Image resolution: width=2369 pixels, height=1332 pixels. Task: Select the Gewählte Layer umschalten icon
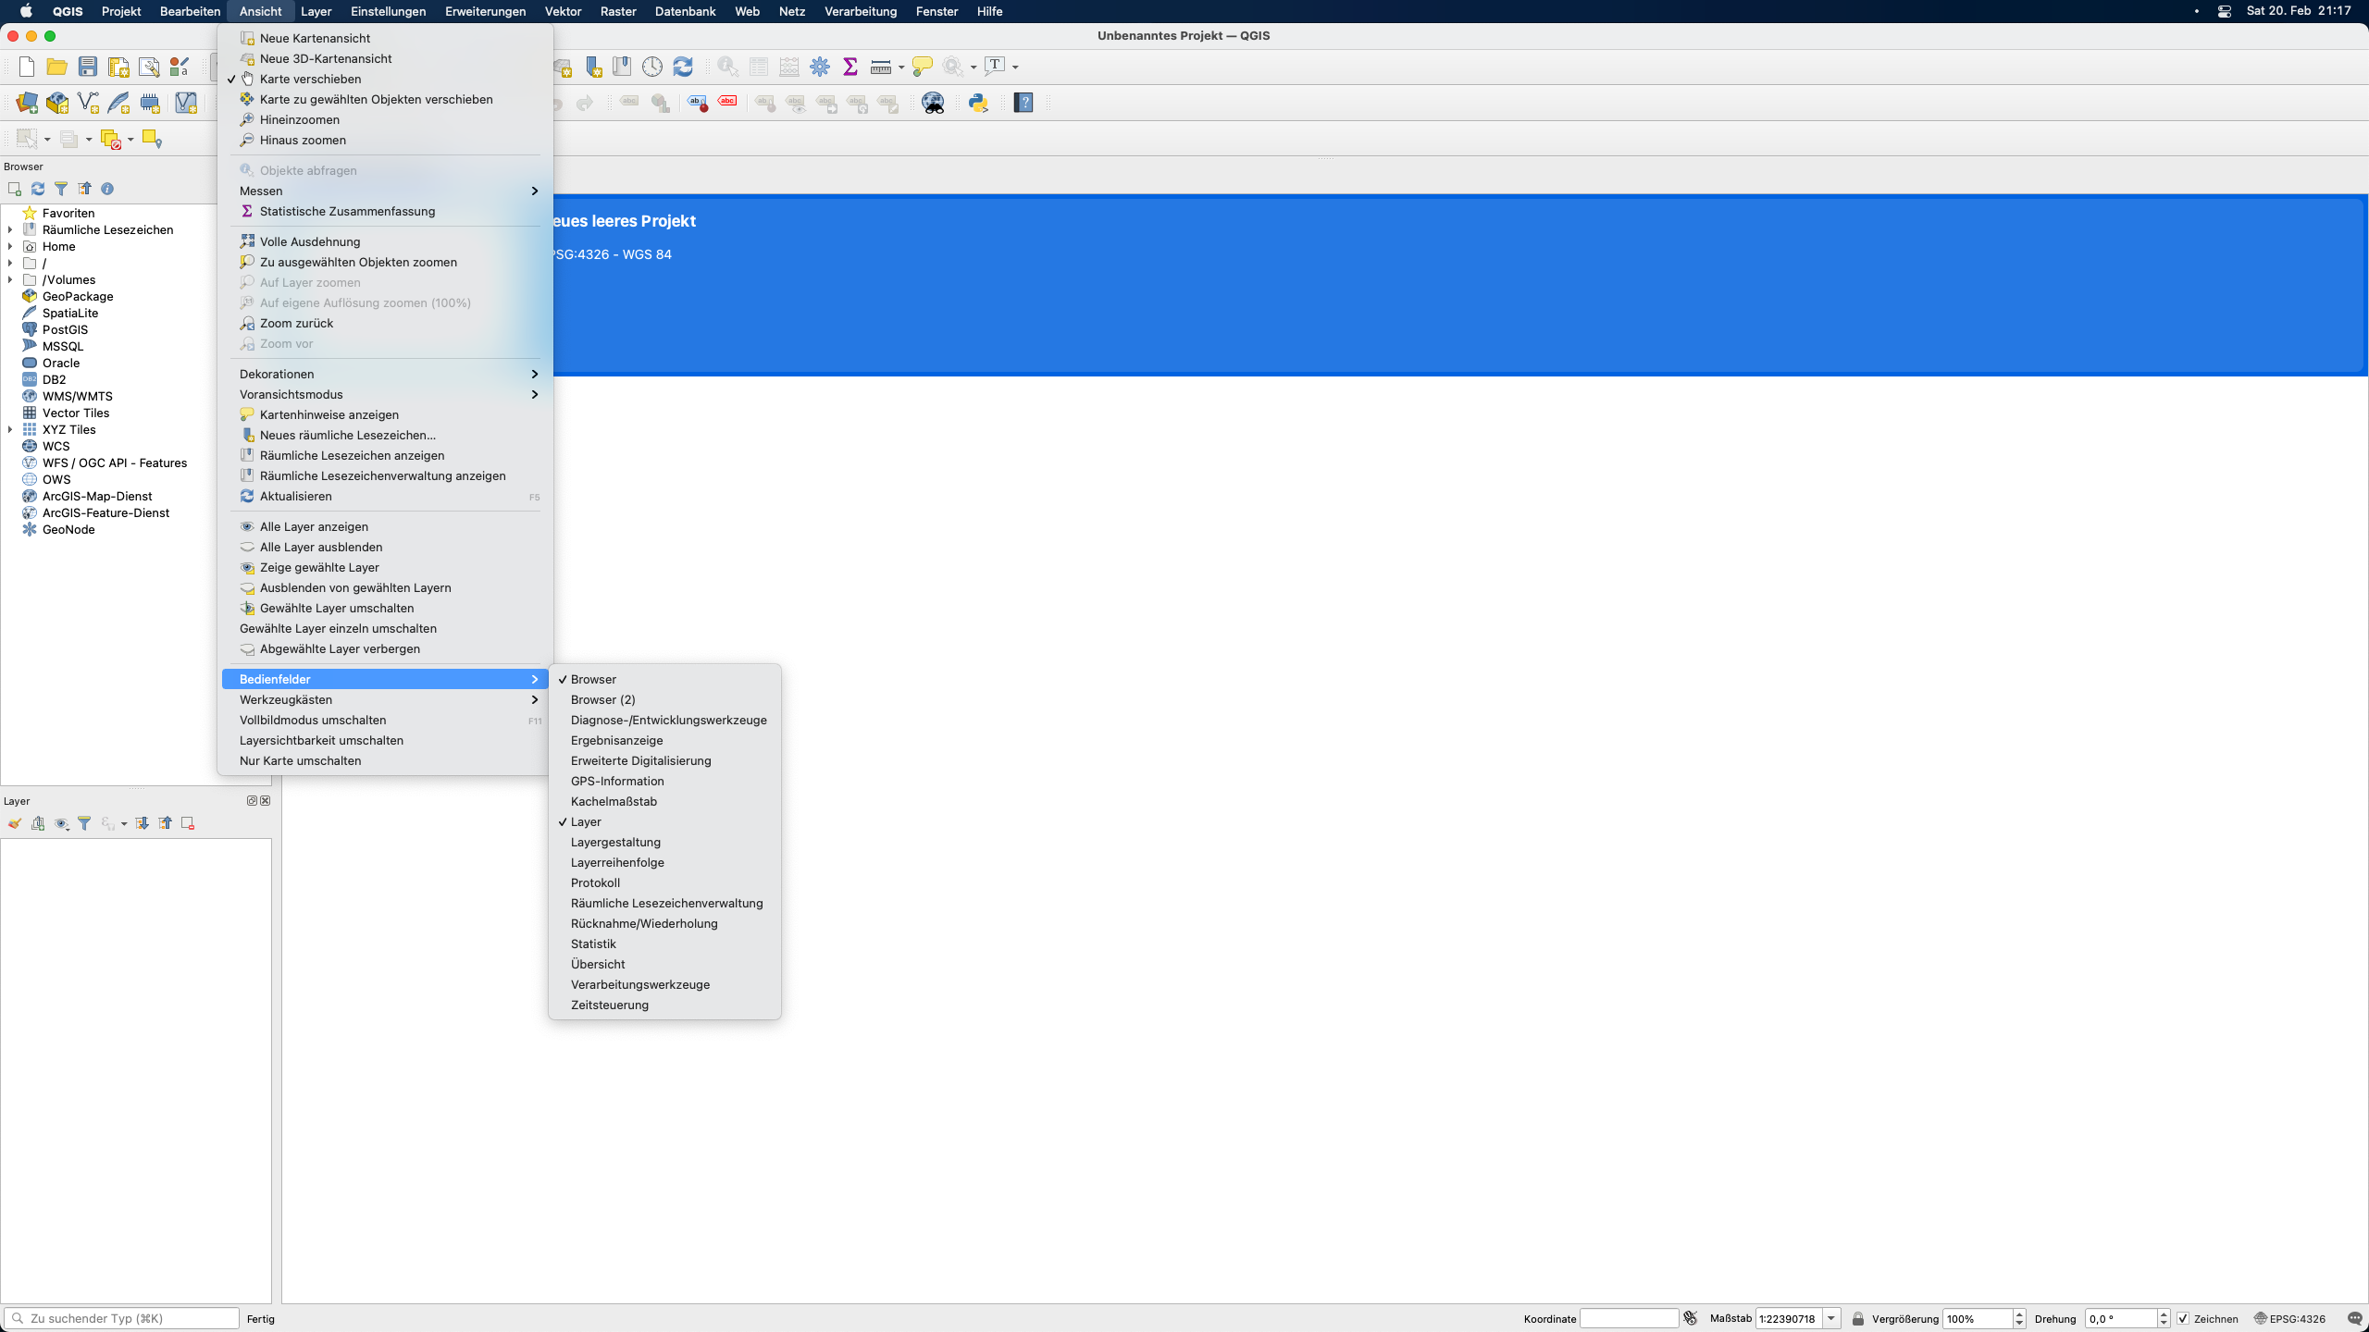point(245,607)
